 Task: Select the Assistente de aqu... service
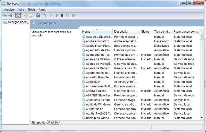pyautogui.click(x=140, y=100)
